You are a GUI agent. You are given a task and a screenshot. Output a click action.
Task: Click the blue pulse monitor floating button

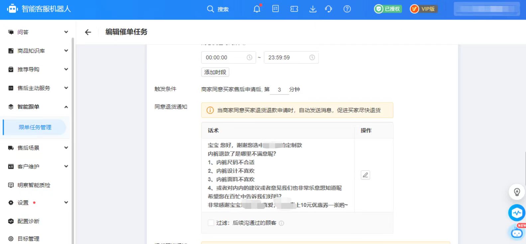coord(517,213)
